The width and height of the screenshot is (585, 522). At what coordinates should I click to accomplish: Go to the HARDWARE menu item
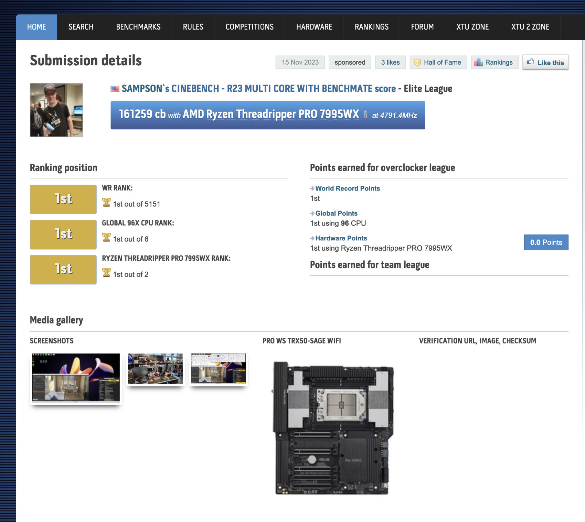[x=314, y=27]
